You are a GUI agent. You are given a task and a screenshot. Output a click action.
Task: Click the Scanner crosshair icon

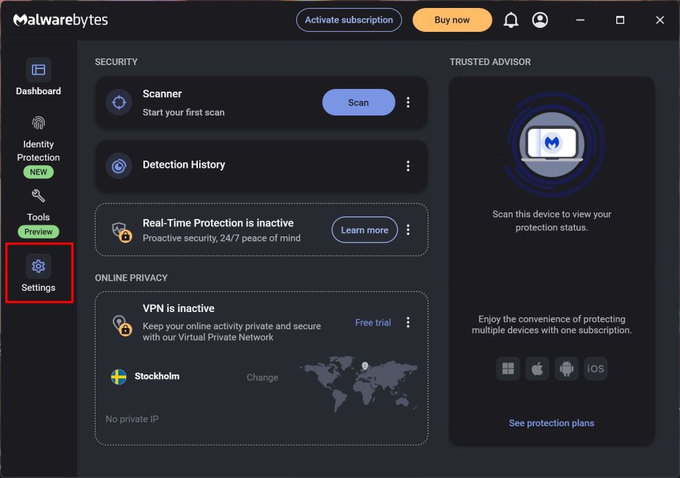(119, 102)
